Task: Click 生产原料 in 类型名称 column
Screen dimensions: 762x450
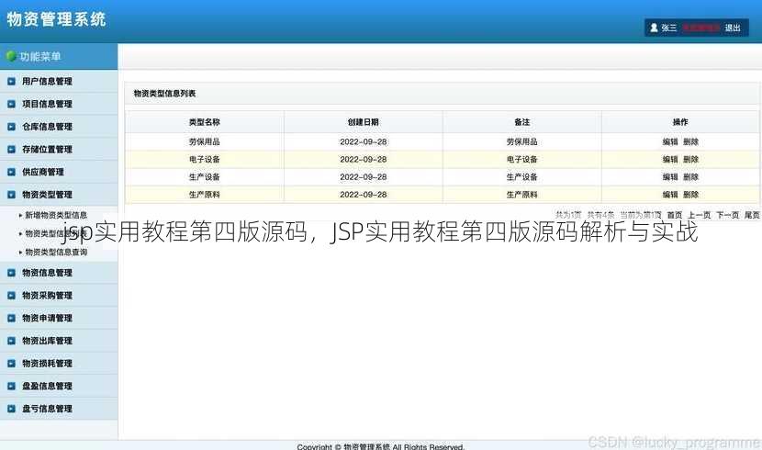Action: click(x=205, y=195)
